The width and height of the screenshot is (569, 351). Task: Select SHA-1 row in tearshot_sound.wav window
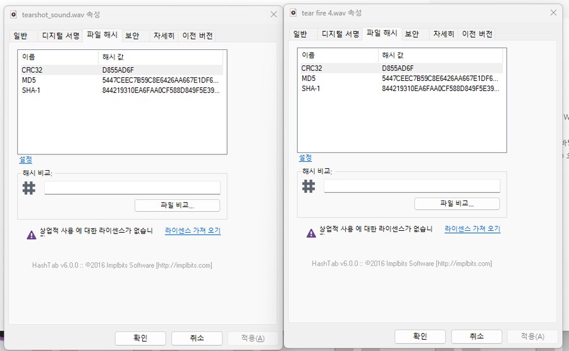point(121,90)
